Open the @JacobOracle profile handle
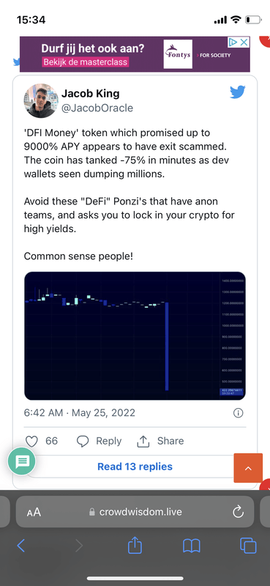Screen dimensions: 270x586 (x=97, y=108)
